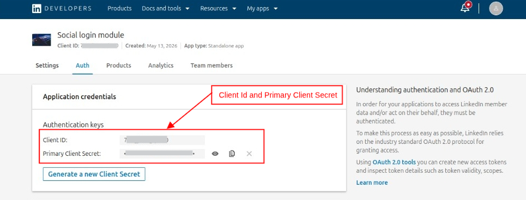Go to the Team members tab
The height and width of the screenshot is (200, 526).
[x=211, y=65]
